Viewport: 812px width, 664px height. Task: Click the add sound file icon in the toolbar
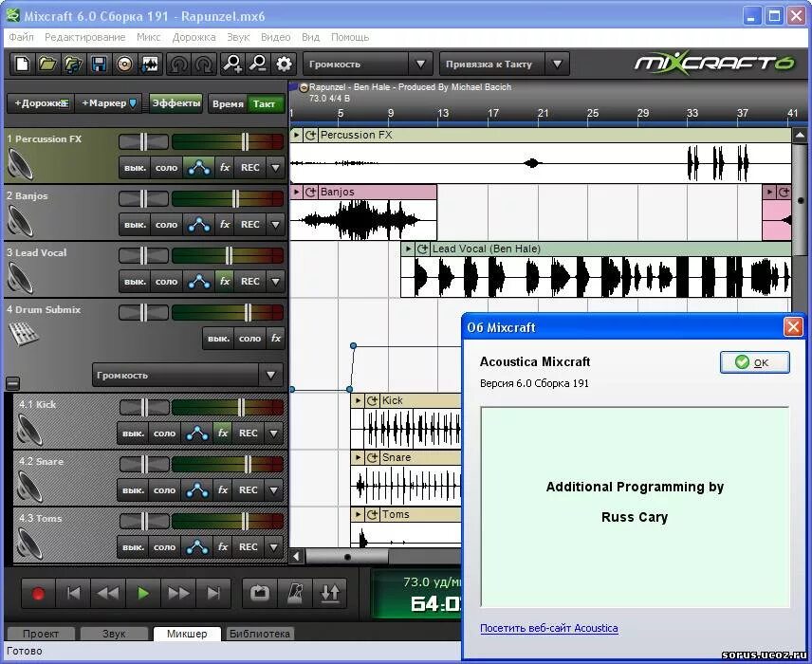(x=73, y=65)
